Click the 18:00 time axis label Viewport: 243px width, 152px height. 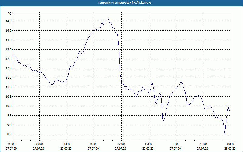tap(176, 144)
